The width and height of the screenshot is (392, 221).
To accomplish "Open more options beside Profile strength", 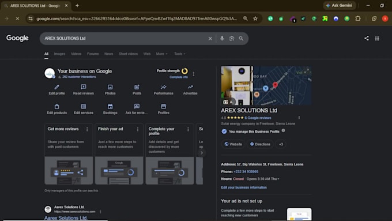I will tap(194, 74).
